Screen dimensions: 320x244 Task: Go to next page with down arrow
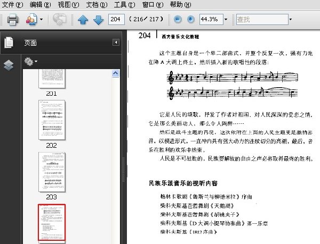point(98,20)
